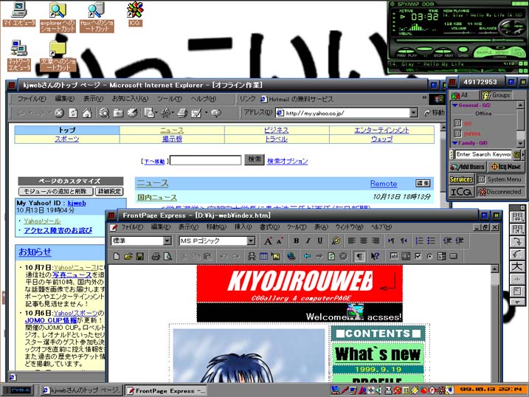
Task: Print page from FrontPage Express toolbar
Action: pos(156,256)
